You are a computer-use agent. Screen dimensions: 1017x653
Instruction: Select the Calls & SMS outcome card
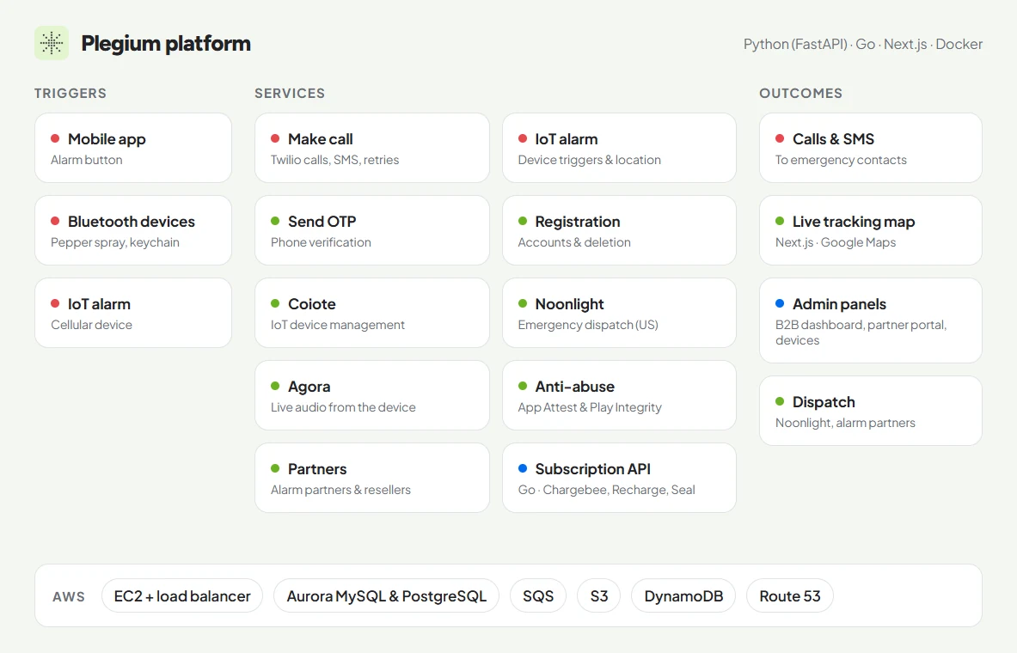tap(870, 148)
